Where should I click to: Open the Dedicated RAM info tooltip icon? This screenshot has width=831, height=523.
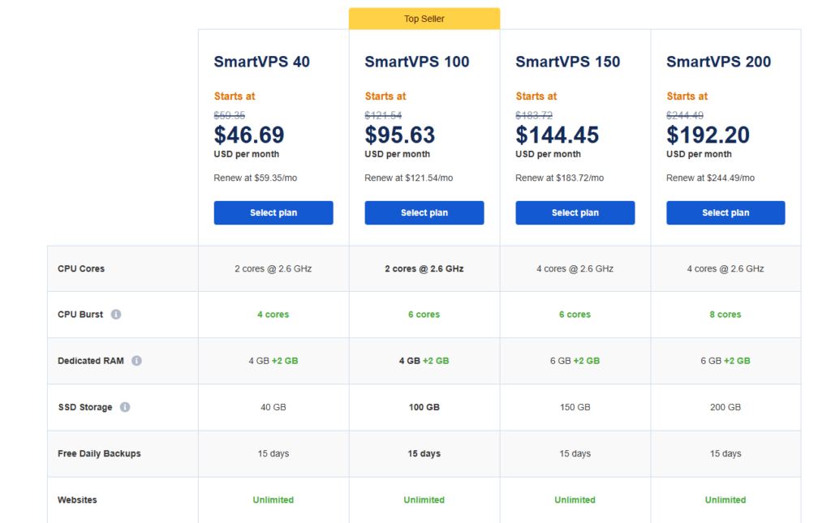[x=136, y=361]
